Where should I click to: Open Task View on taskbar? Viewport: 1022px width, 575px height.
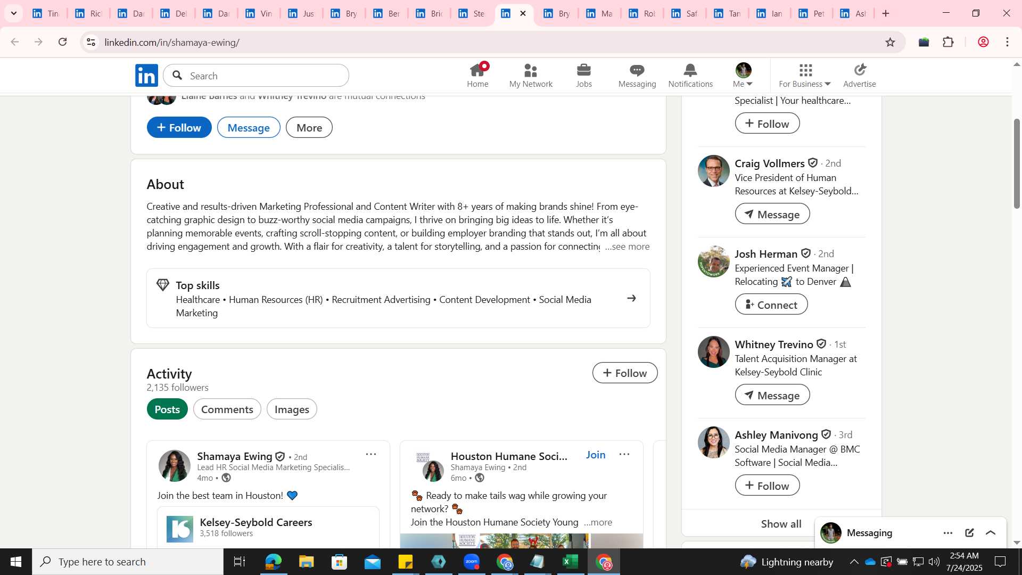pyautogui.click(x=240, y=562)
